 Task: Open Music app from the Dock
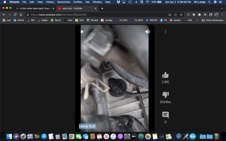(113, 136)
